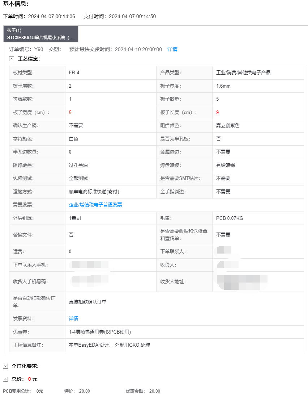308x397 pixels.
Task: Click the FR-4 board material value
Action: (74, 73)
